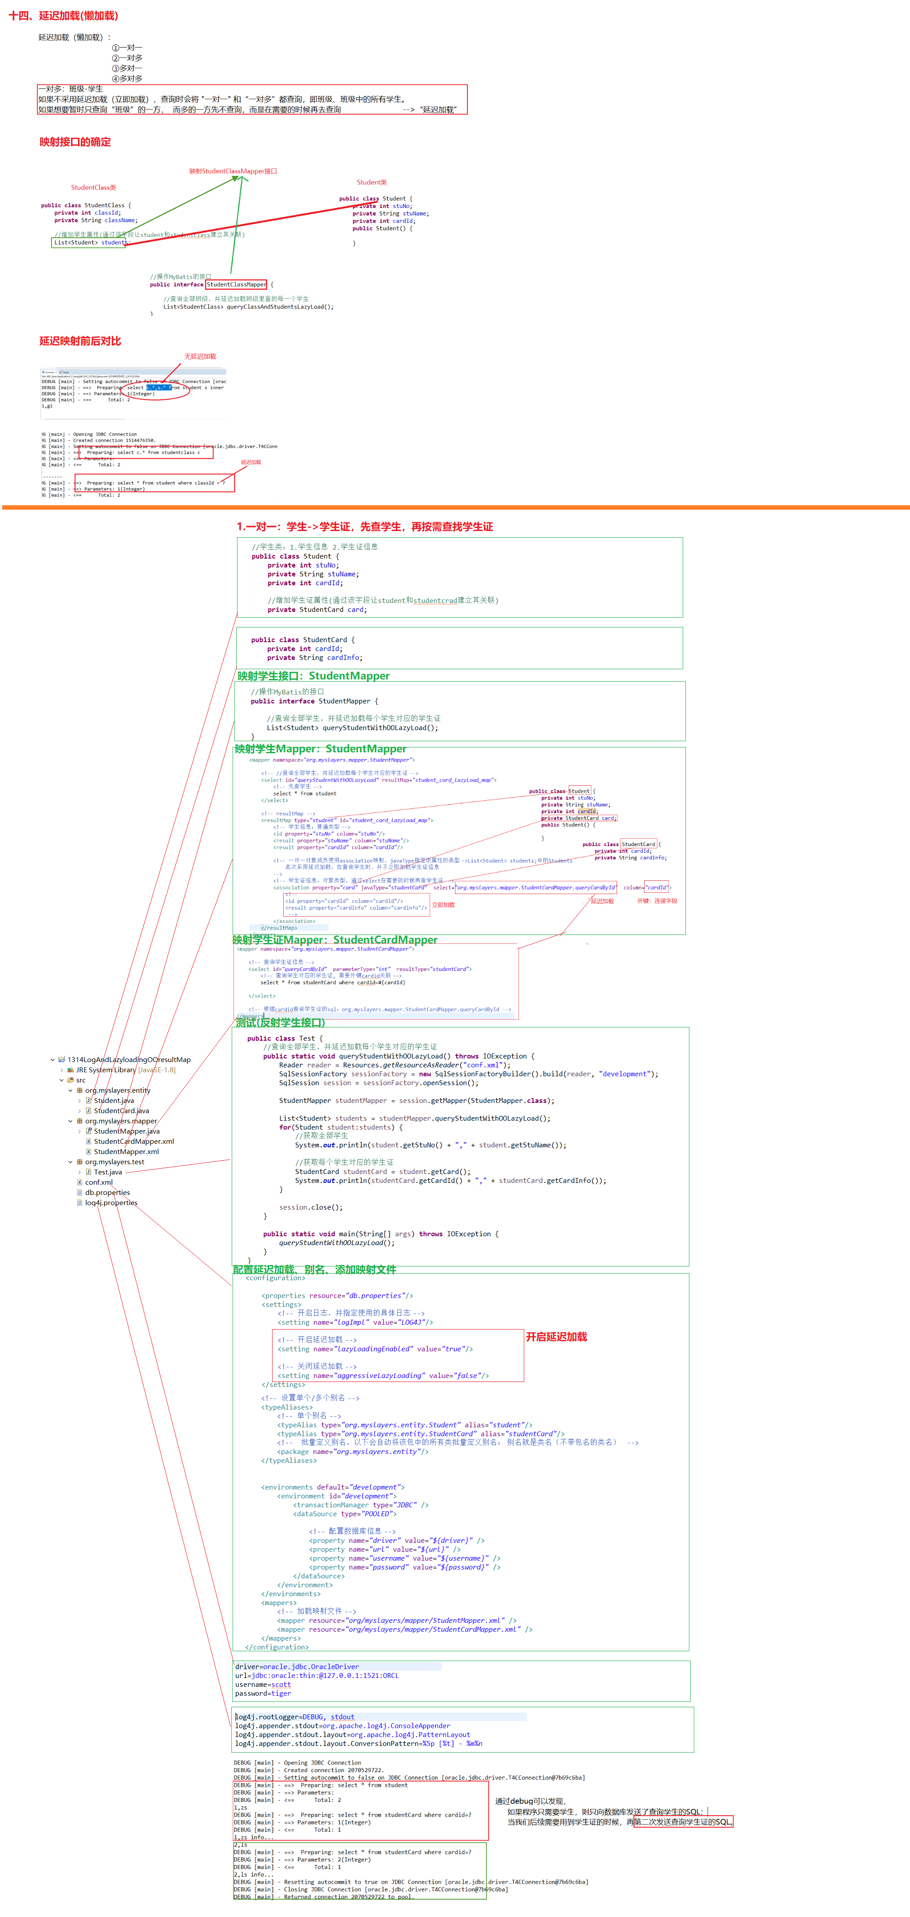Select the org.myslayers.entity package label
This screenshot has width=910, height=1917.
point(118,1090)
